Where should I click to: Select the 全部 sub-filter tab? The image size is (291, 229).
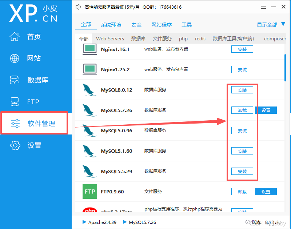84,39
